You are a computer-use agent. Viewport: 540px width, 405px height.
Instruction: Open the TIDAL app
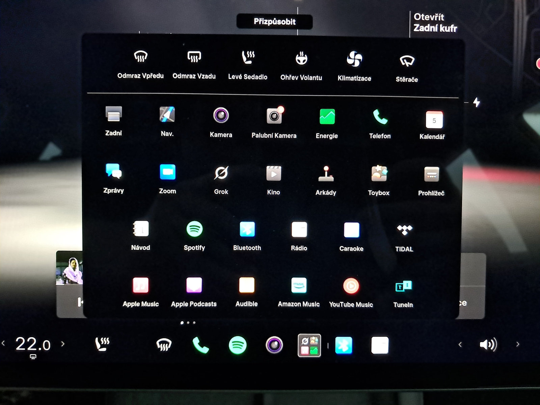tap(404, 238)
